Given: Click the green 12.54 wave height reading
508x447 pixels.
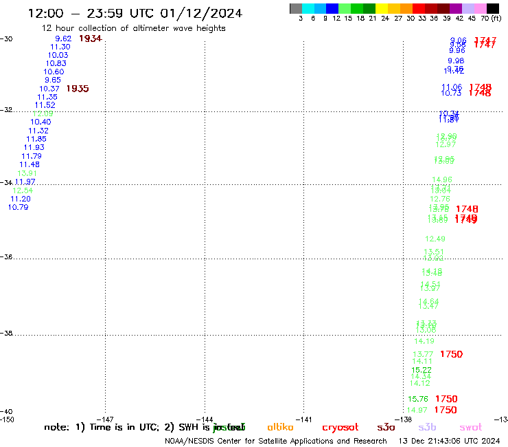Looking at the screenshot, I should [23, 190].
